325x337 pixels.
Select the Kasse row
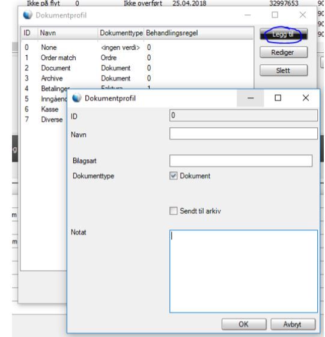pyautogui.click(x=44, y=109)
